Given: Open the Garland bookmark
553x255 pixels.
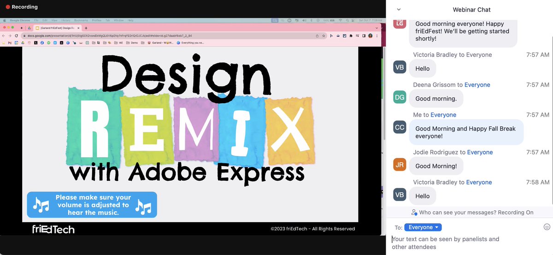Looking at the screenshot, I should click(x=161, y=43).
